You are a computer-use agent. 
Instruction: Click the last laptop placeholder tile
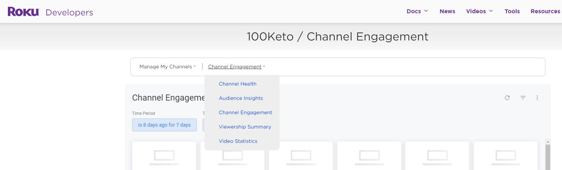[x=505, y=156]
